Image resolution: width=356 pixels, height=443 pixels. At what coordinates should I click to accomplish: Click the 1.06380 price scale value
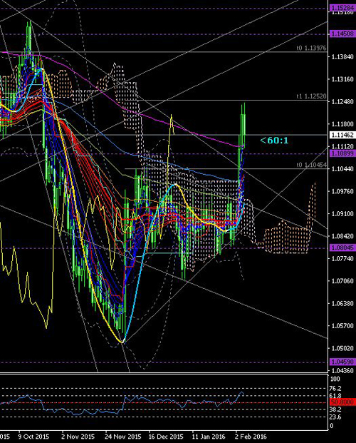tap(342, 303)
